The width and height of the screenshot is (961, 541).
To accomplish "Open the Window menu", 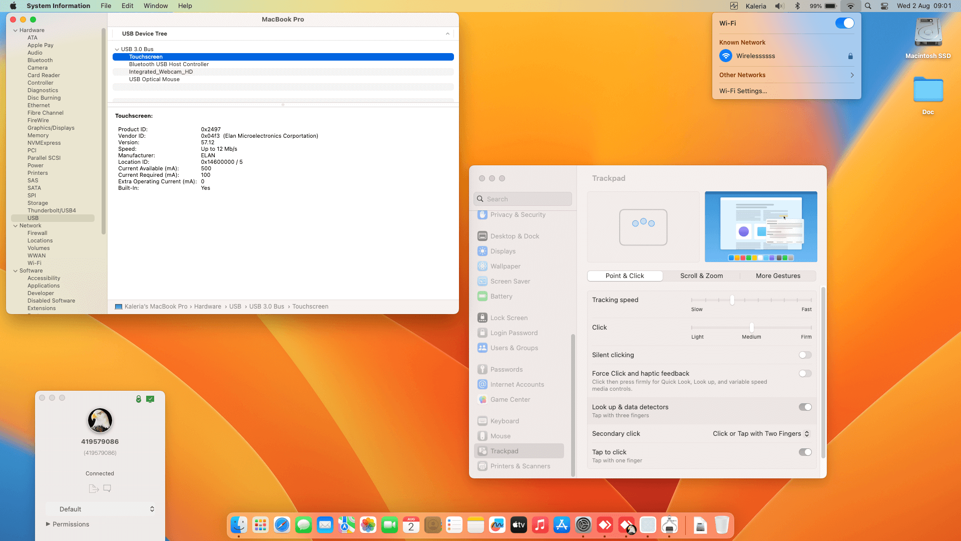I will [156, 6].
